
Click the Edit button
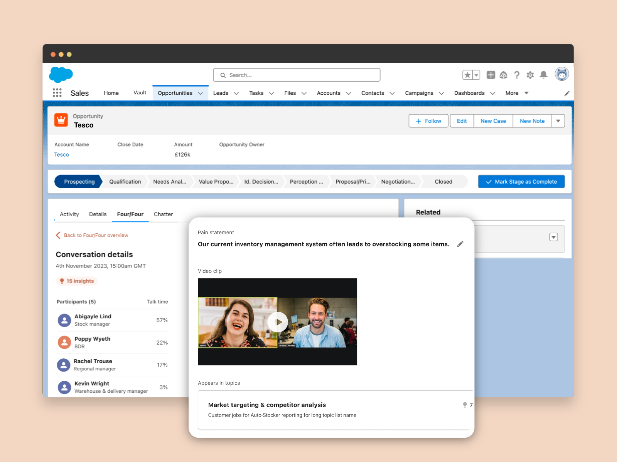point(462,121)
